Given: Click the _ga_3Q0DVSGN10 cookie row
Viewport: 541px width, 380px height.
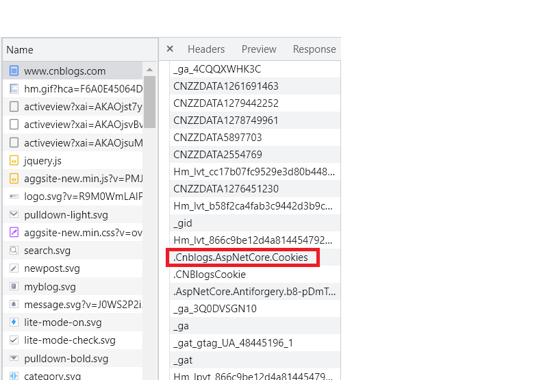Looking at the screenshot, I should (255, 308).
